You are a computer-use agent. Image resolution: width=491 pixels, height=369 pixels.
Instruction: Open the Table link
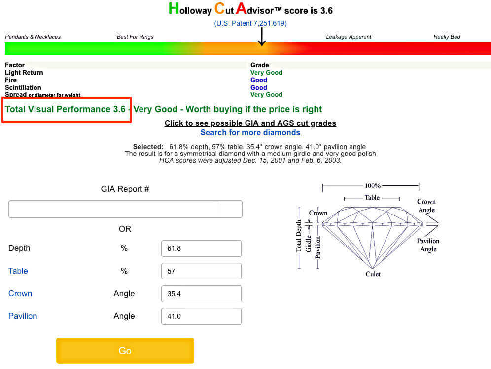click(18, 271)
